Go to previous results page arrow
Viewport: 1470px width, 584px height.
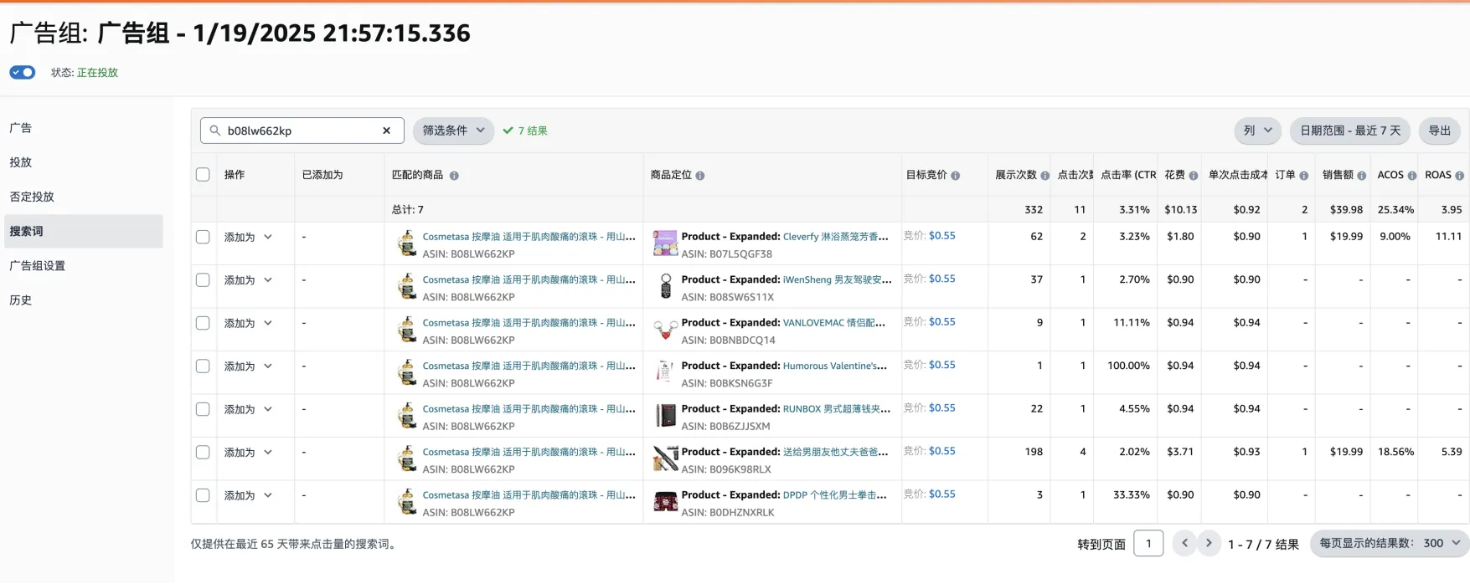tap(1184, 543)
